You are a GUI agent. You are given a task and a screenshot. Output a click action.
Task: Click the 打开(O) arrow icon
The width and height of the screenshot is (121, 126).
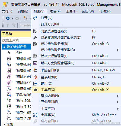[35, 18]
